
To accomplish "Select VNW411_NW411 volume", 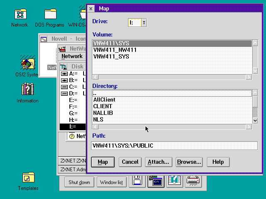I will pos(172,50).
